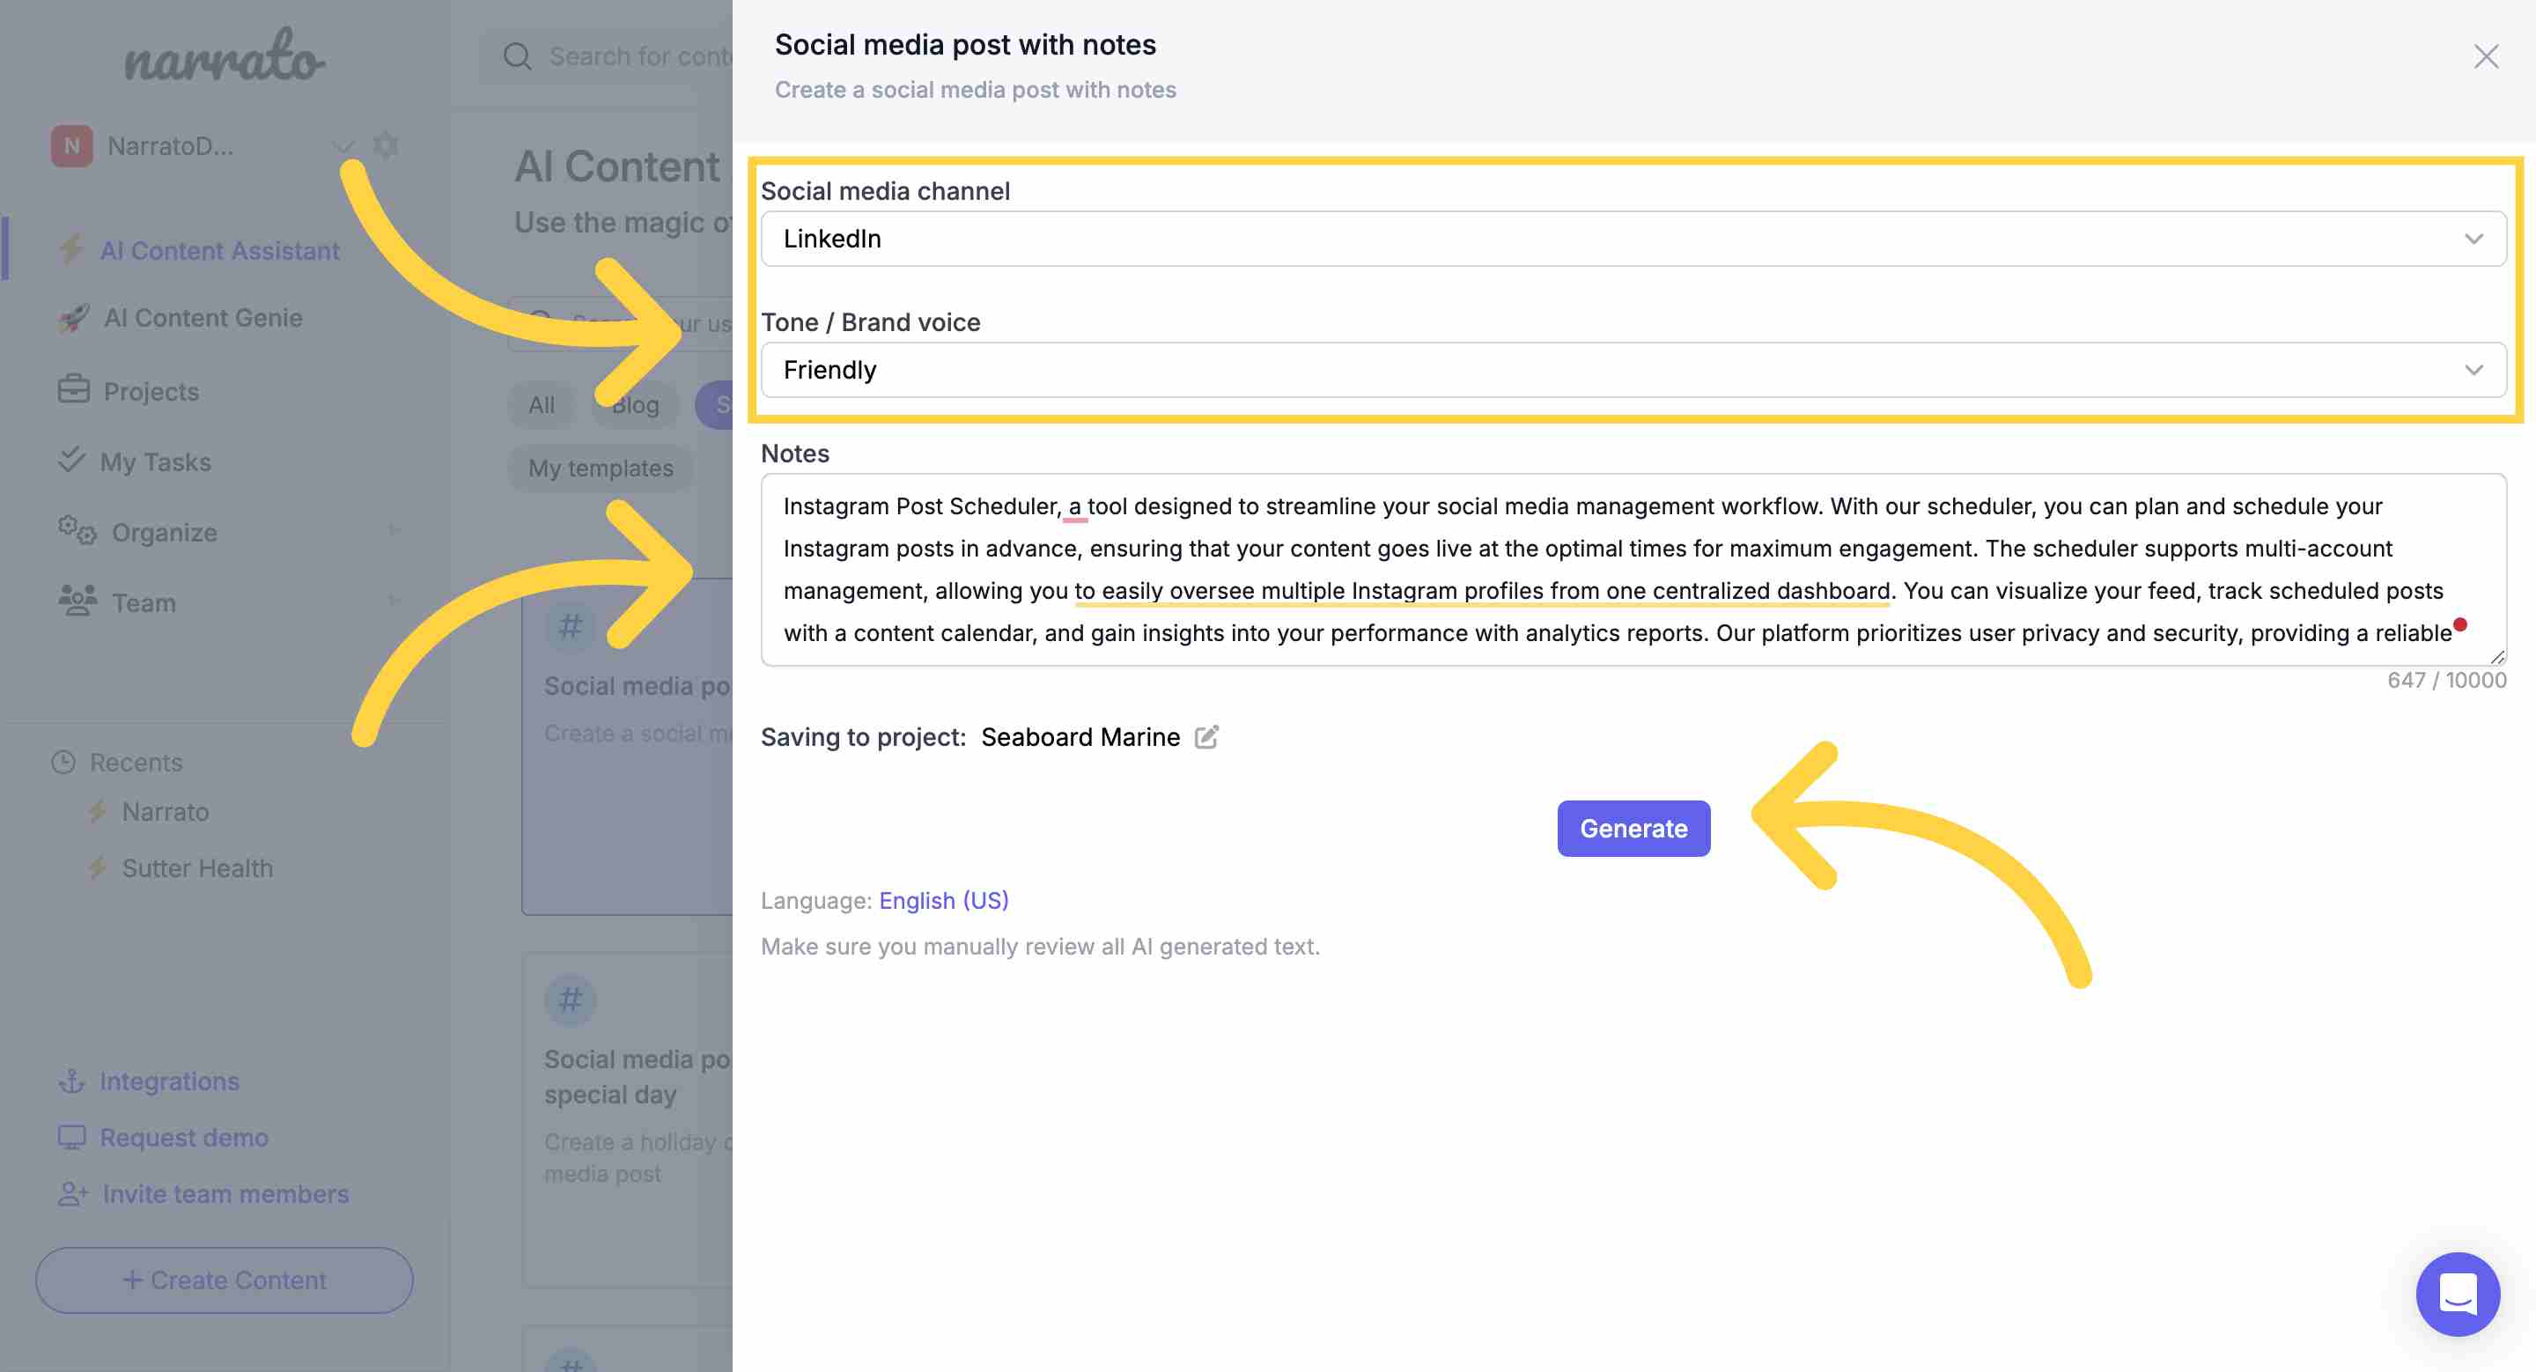Change language from English (US)
Screen dimensions: 2536x1372
pos(943,901)
